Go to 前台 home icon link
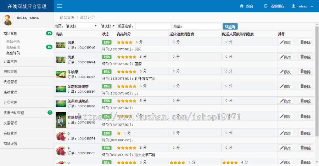The height and width of the screenshot is (166, 319). [246, 6]
